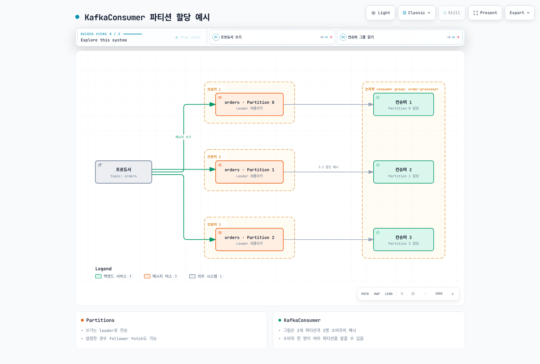
Task: Click the search magnifier icon in canvas toolbar
Action: tap(402, 294)
